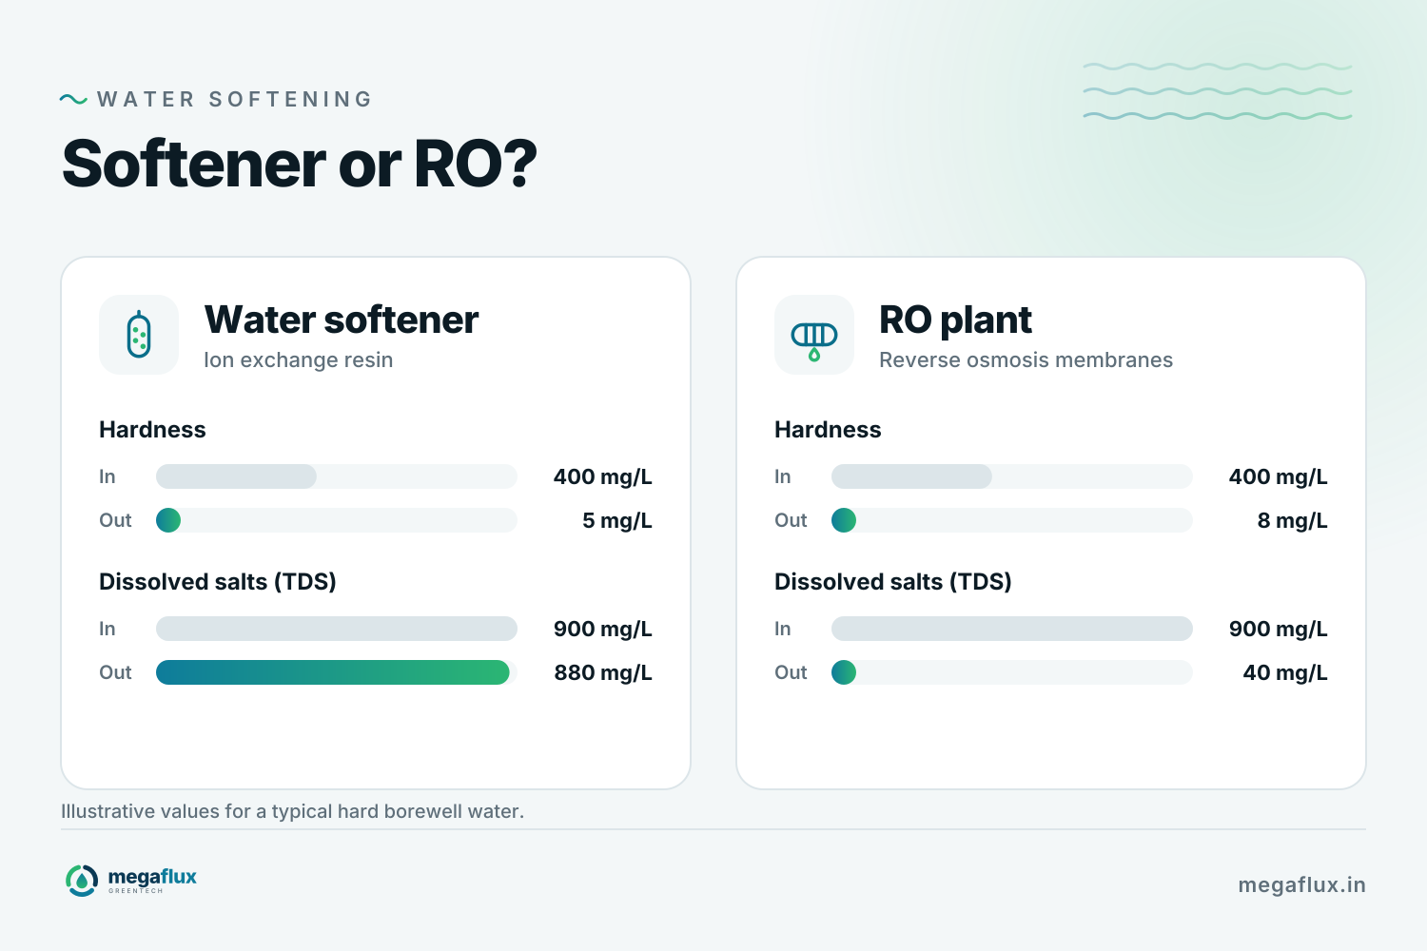1427x951 pixels.
Task: Click 900 mg/L in RO plant card
Action: (1279, 629)
